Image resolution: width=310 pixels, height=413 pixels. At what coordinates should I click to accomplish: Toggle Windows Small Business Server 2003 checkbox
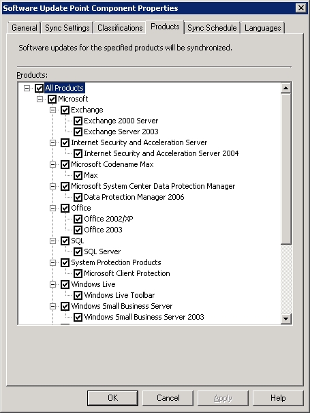click(x=78, y=317)
